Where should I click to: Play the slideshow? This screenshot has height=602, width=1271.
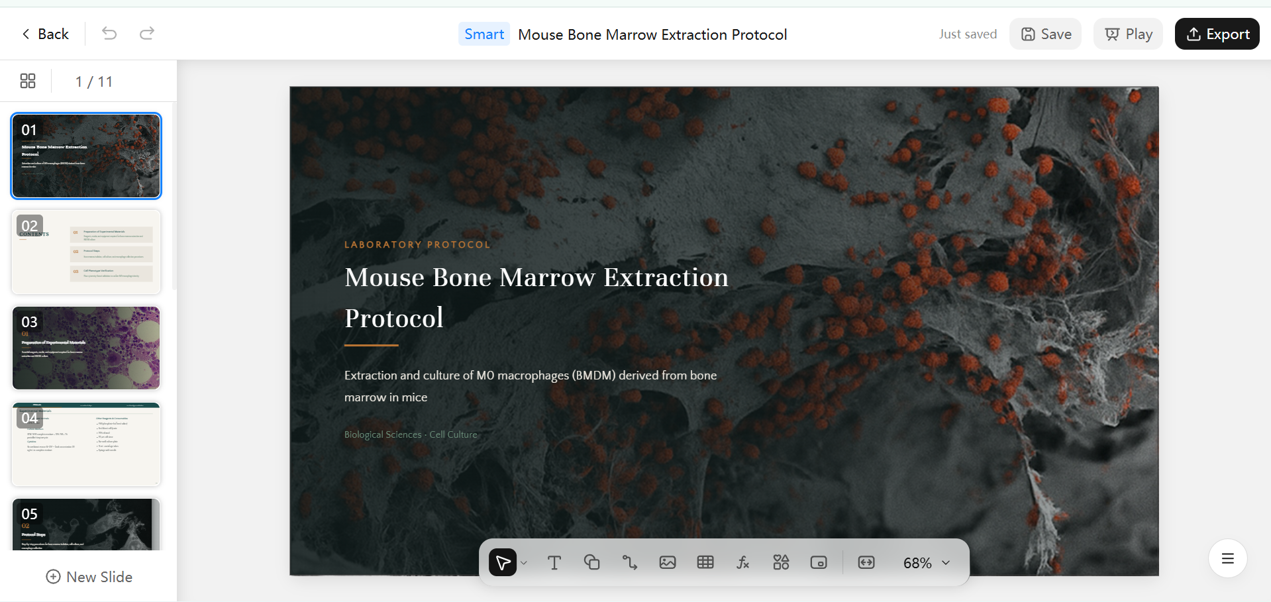pyautogui.click(x=1129, y=34)
